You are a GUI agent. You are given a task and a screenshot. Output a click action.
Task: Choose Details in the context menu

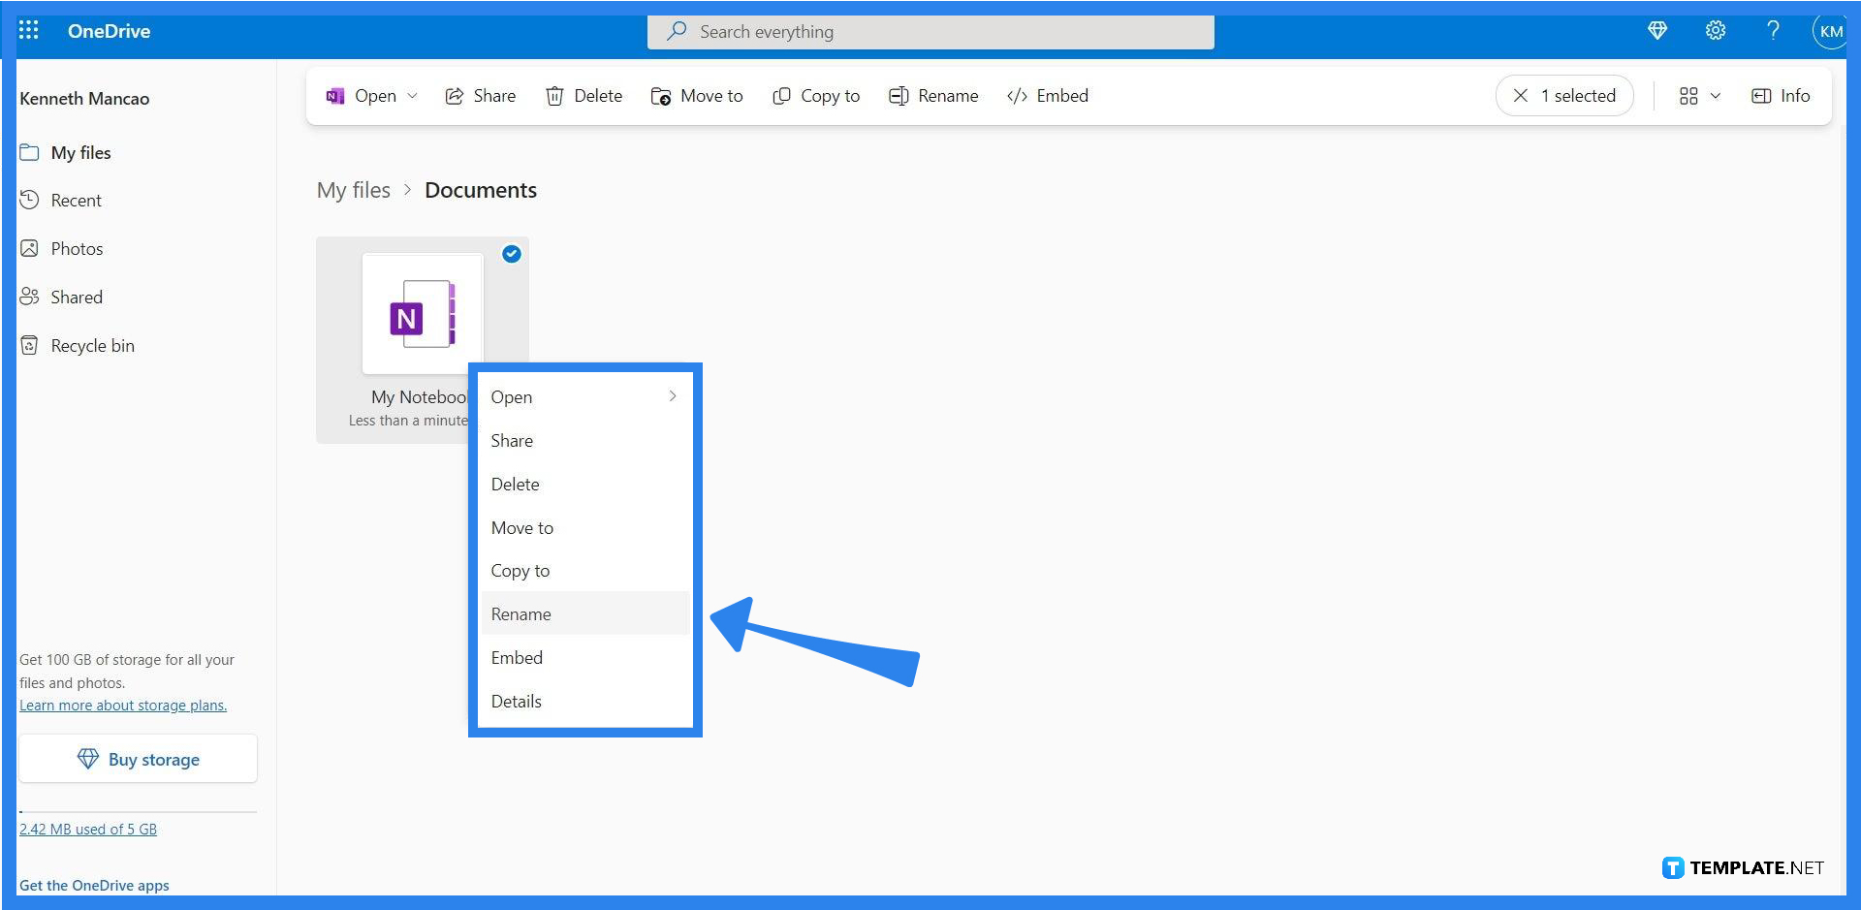coord(516,701)
